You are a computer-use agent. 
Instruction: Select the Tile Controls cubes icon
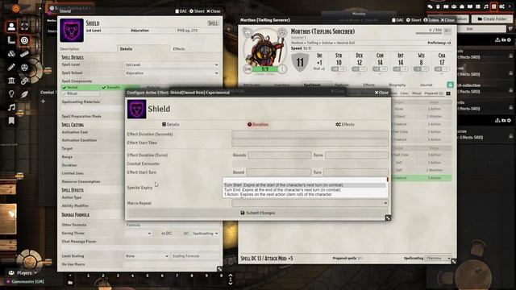tap(11, 54)
